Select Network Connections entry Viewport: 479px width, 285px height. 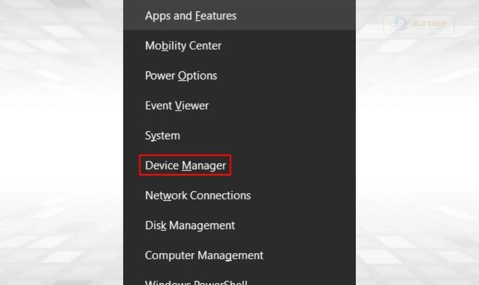pyautogui.click(x=198, y=196)
